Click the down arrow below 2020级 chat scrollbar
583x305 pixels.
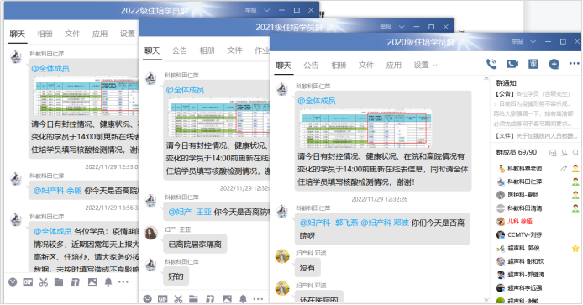(x=486, y=299)
